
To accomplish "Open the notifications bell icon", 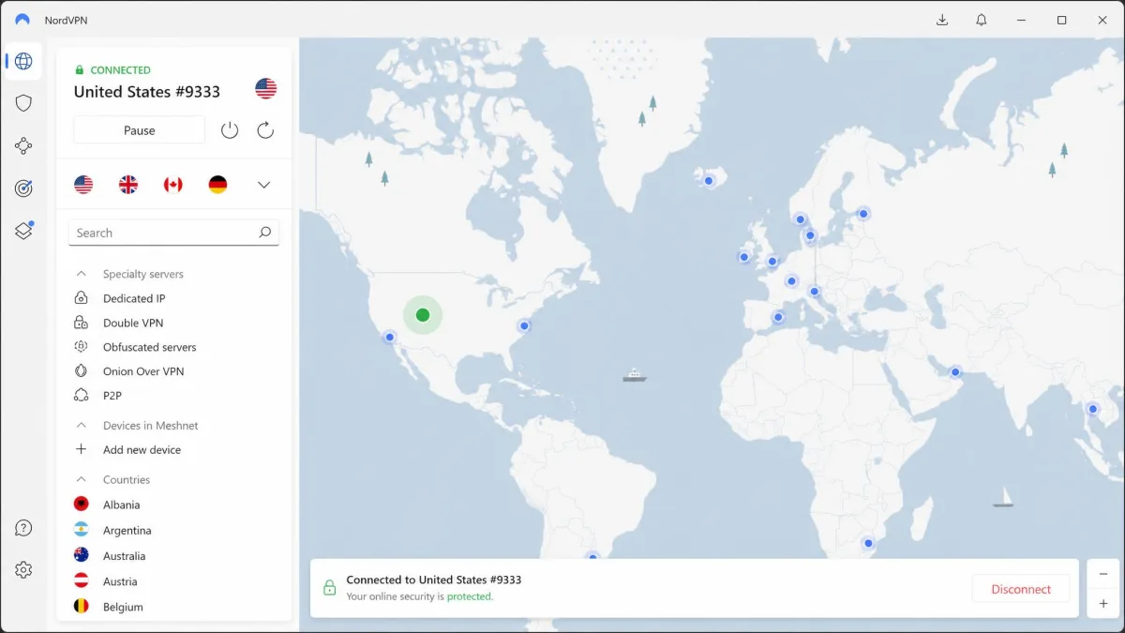I will click(x=981, y=20).
